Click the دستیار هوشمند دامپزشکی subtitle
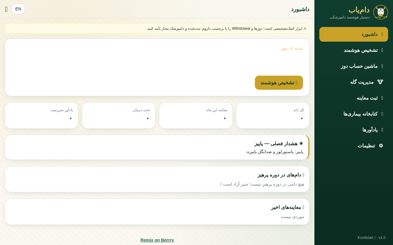 pyautogui.click(x=350, y=17)
